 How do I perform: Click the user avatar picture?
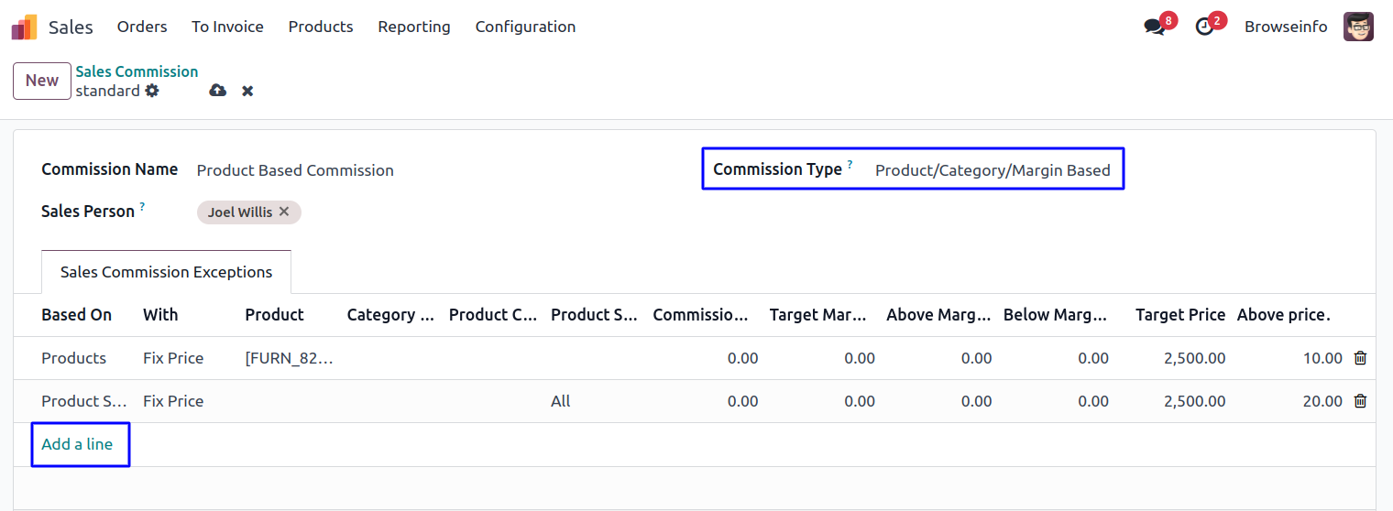[x=1358, y=27]
